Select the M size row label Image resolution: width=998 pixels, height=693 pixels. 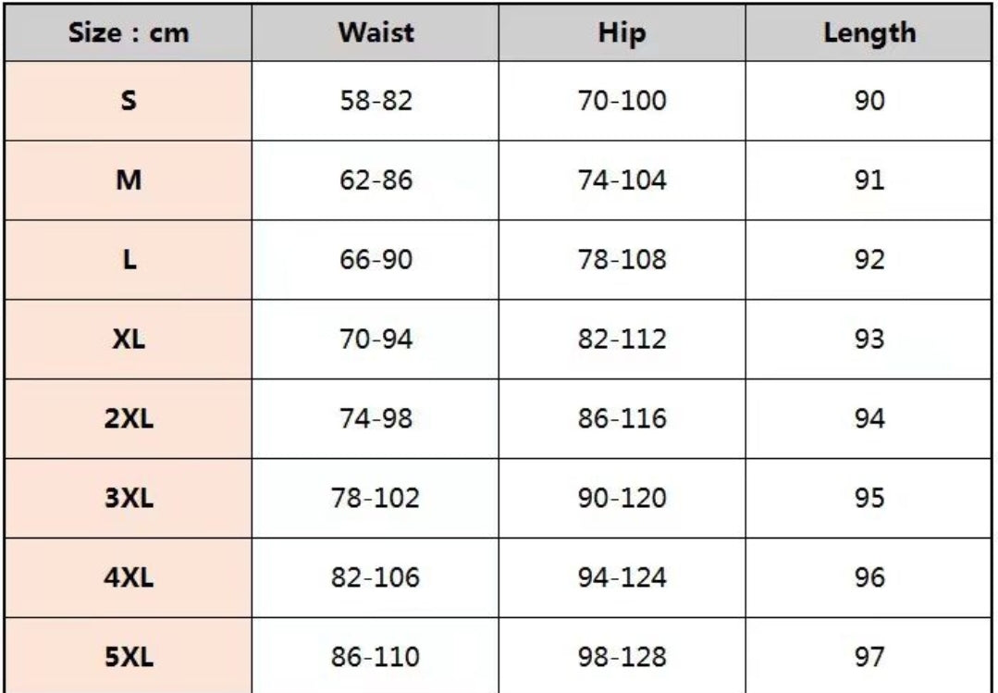coord(129,180)
